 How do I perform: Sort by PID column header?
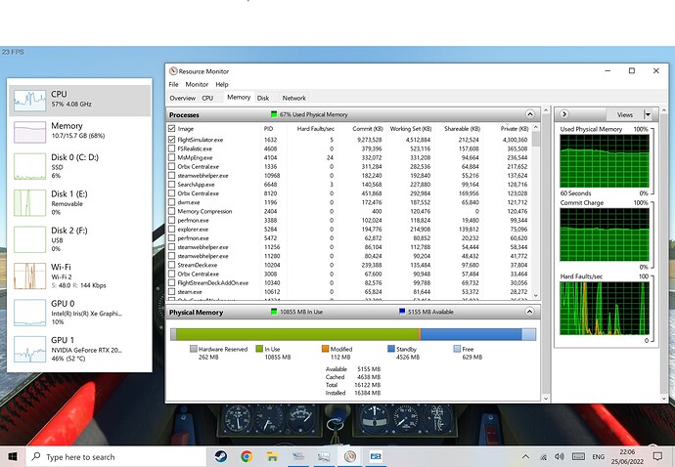269,129
